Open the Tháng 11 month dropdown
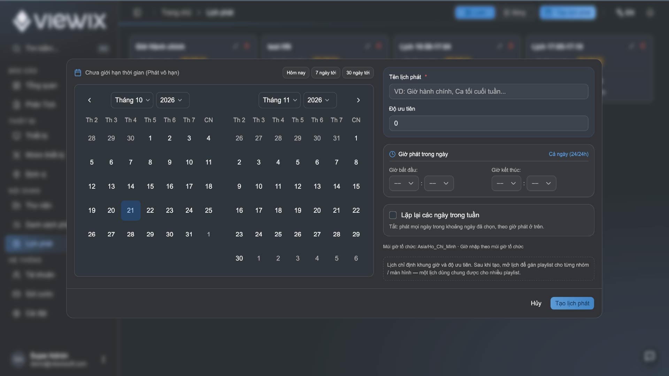The width and height of the screenshot is (669, 376). click(x=279, y=100)
